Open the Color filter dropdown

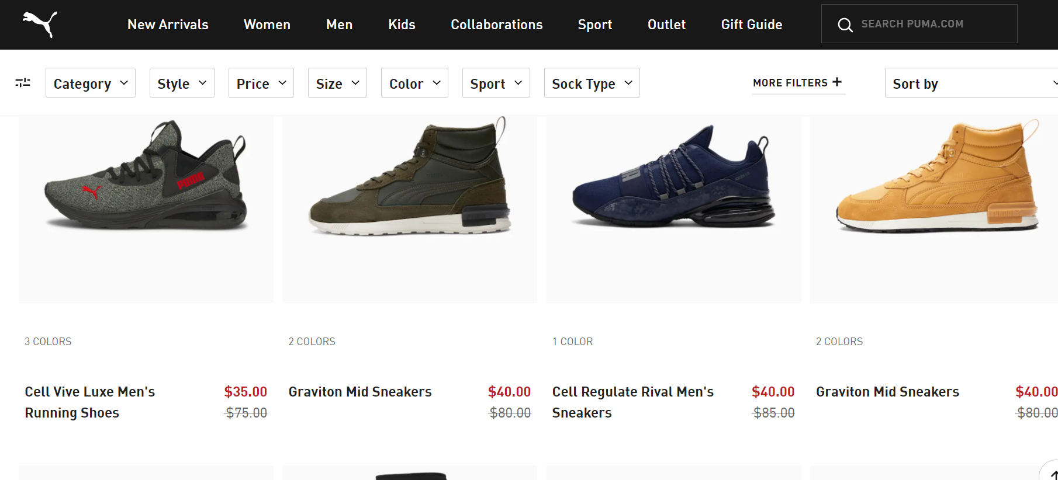[x=414, y=83]
